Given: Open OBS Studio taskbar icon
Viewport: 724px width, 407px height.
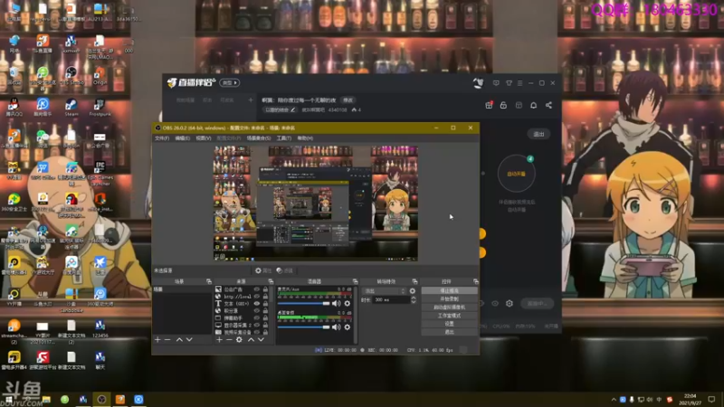Looking at the screenshot, I should pos(101,400).
